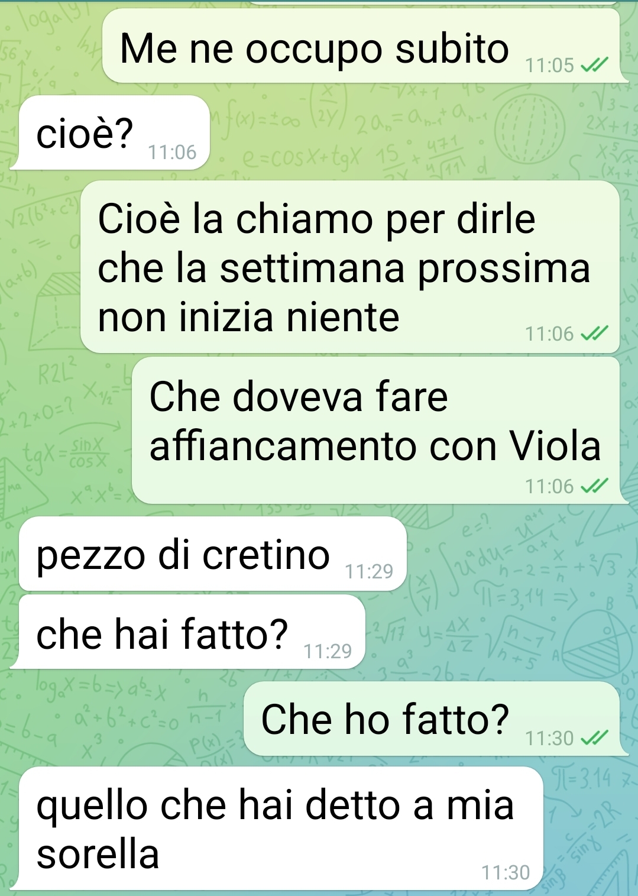Image resolution: width=638 pixels, height=896 pixels.
Task: Tap the 11:30 time next to "Che ho fatto?"
Action: pos(550,739)
